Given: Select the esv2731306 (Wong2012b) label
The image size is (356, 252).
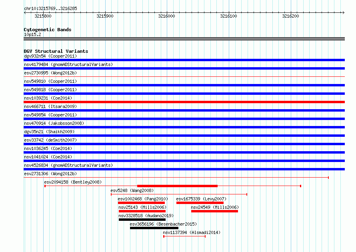Looking at the screenshot, I should (50, 174).
